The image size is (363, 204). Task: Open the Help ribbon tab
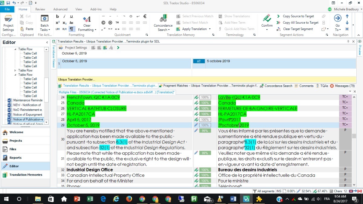click(113, 9)
